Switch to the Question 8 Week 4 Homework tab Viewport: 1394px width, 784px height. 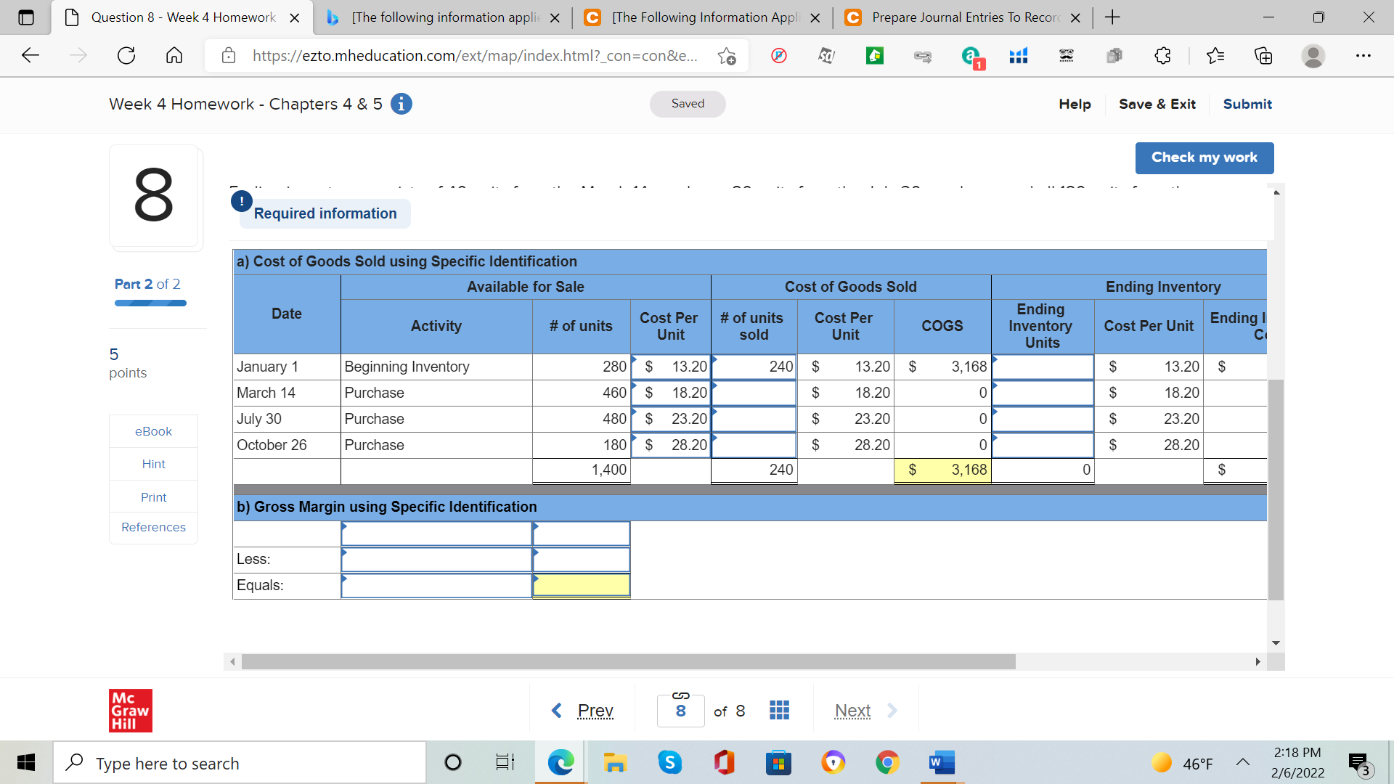coord(174,17)
